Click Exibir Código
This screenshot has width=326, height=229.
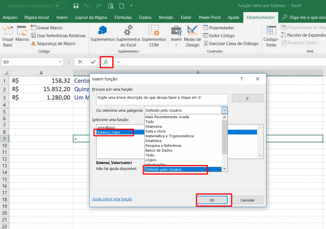pos(219,36)
